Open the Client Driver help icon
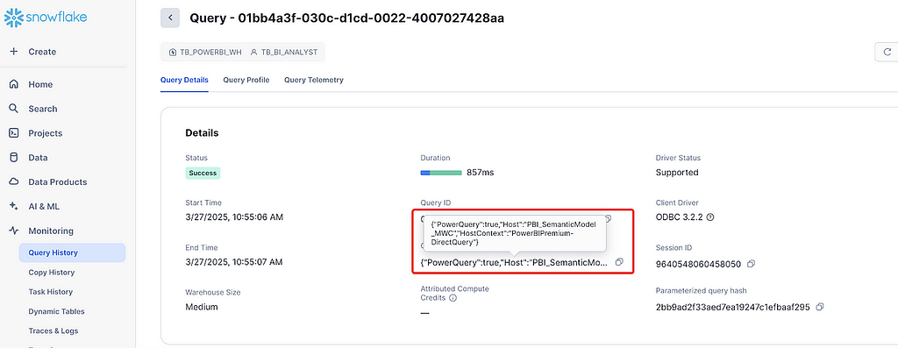 [x=710, y=217]
